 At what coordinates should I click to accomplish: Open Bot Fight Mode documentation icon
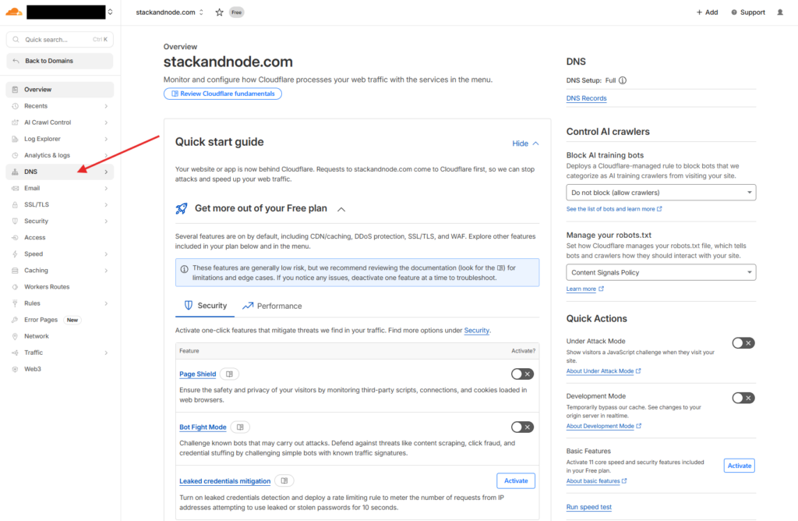[x=240, y=427]
